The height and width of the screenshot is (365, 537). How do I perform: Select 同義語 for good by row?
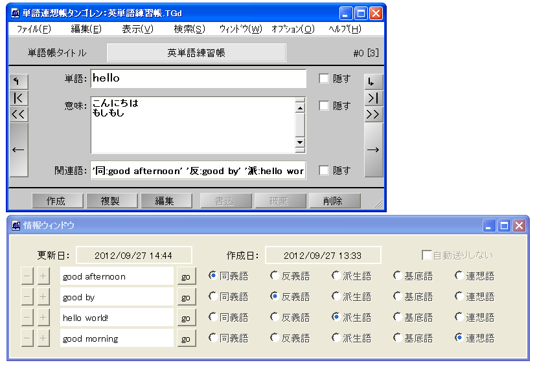[x=213, y=296]
